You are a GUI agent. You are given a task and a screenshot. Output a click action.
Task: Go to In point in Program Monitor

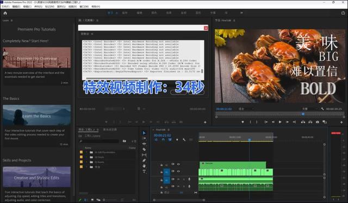pyautogui.click(x=266, y=122)
